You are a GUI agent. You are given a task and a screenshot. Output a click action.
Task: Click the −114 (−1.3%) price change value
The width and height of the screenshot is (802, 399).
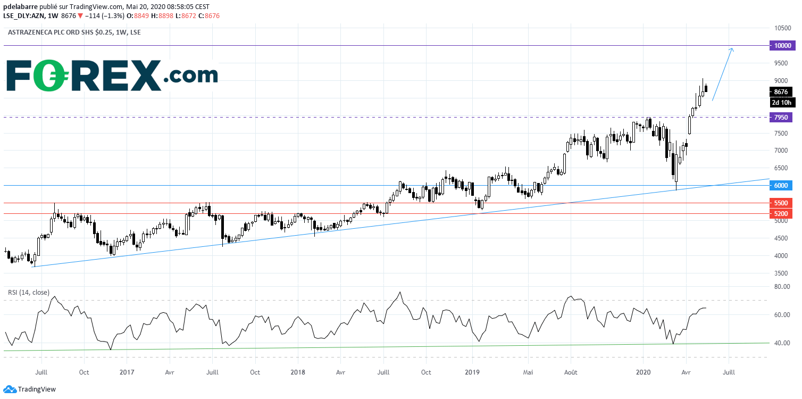pyautogui.click(x=105, y=16)
